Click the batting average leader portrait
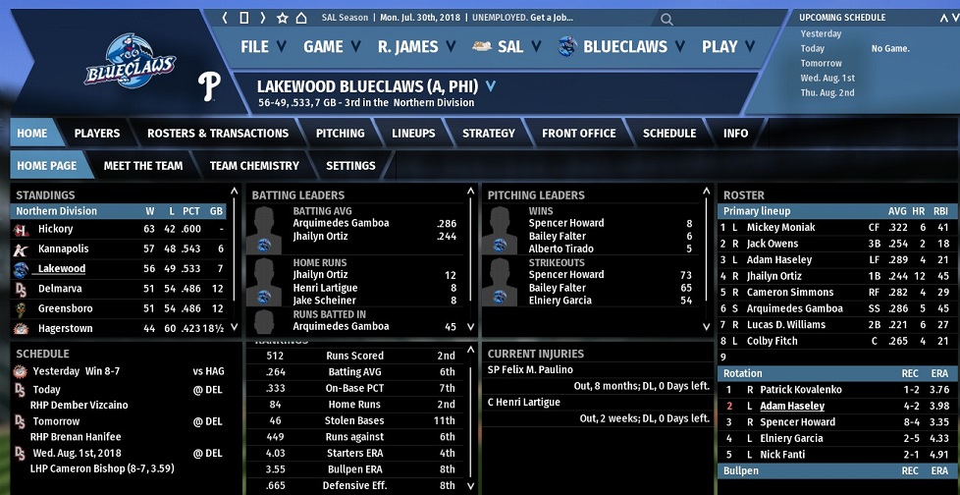The height and width of the screenshot is (495, 960). (264, 230)
